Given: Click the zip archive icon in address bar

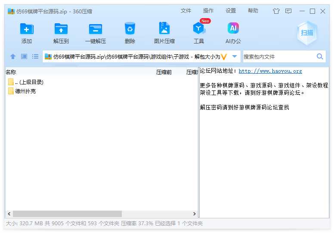Looking at the screenshot, I should pos(48,57).
